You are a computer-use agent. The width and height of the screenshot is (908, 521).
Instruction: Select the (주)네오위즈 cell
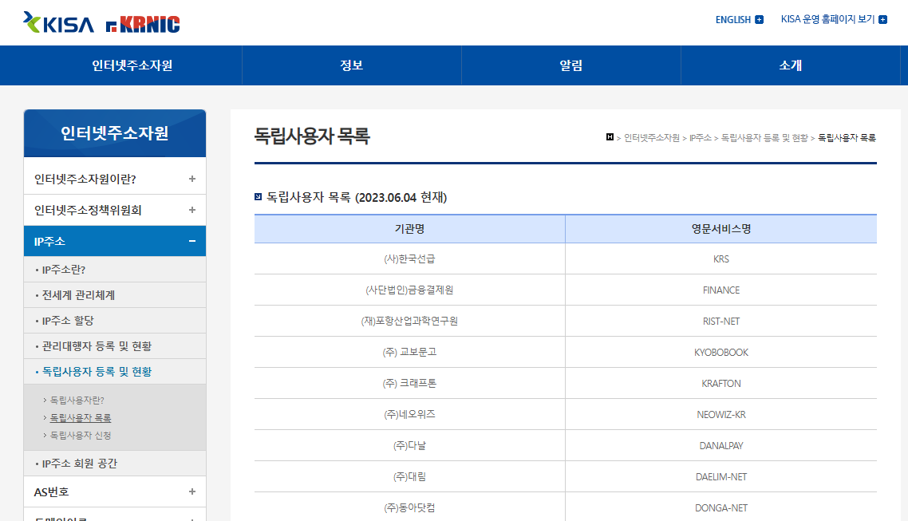409,414
